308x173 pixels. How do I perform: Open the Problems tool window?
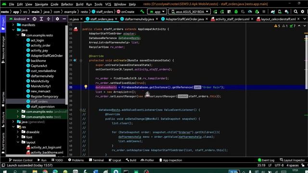click(76, 160)
